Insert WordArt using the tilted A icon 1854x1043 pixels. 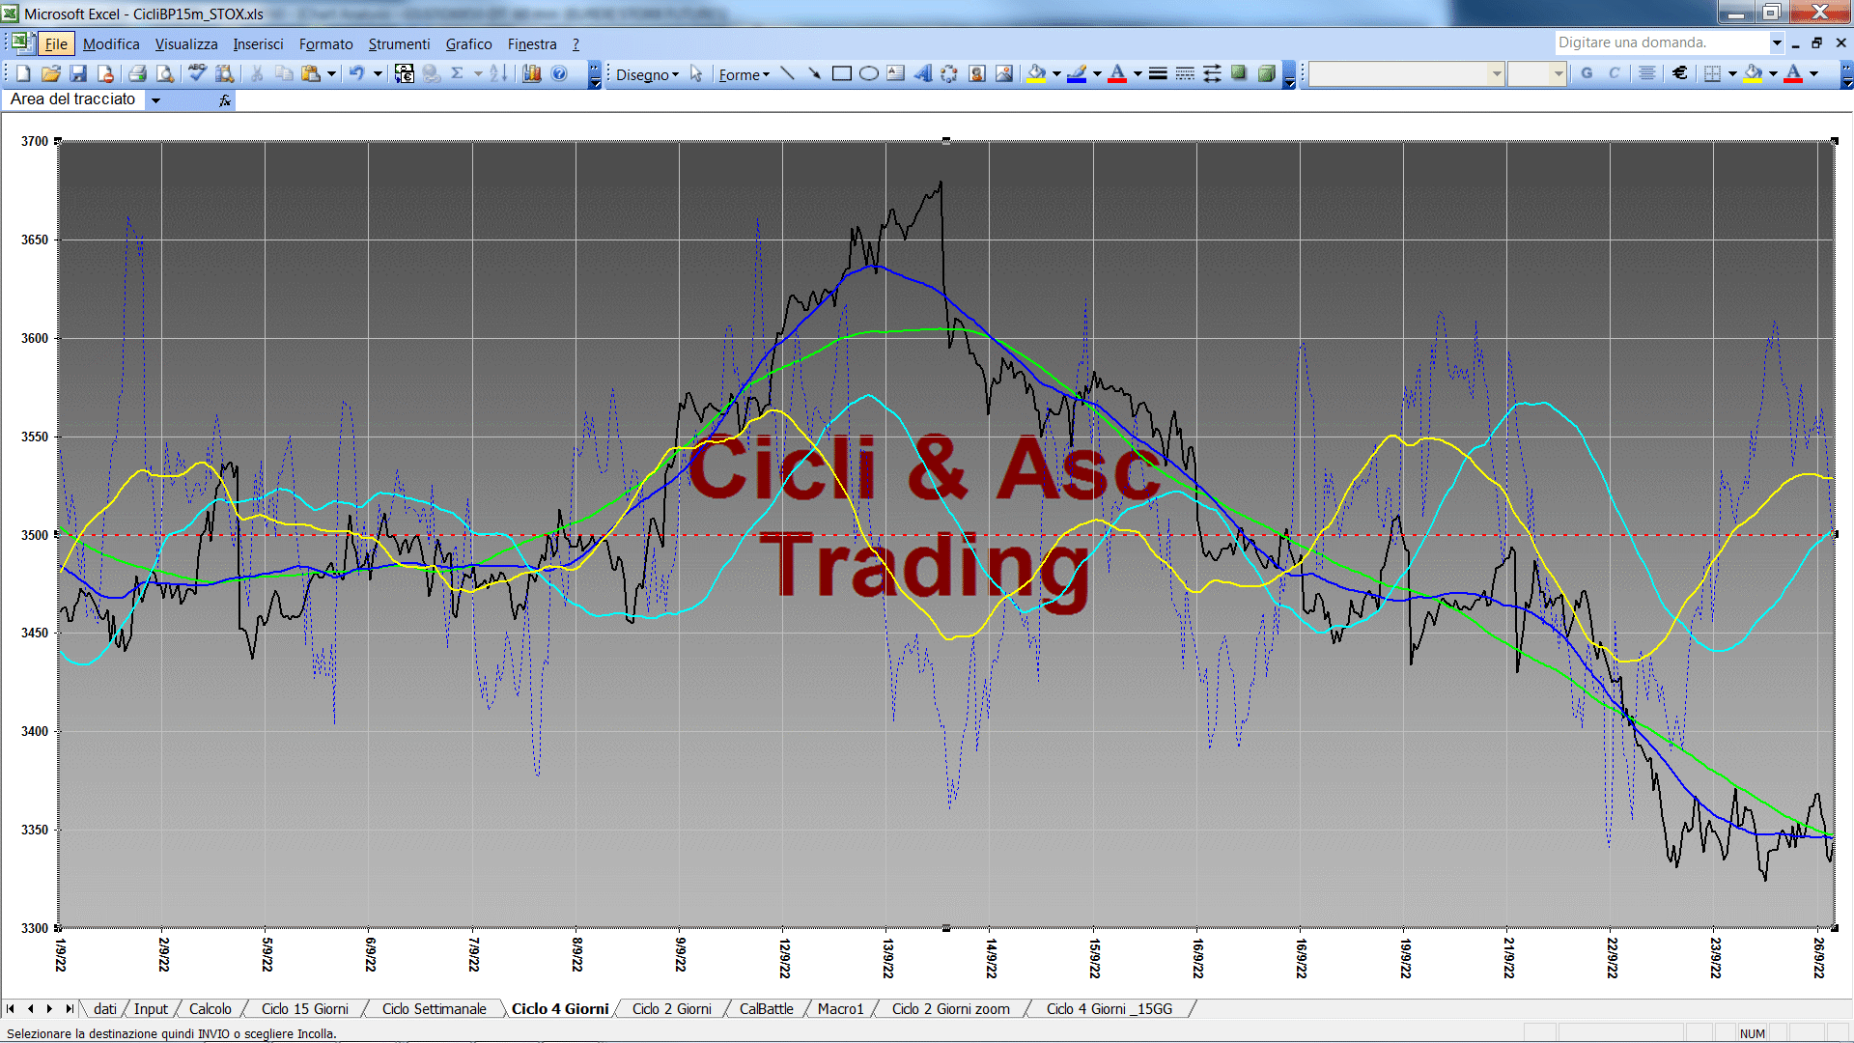point(923,73)
